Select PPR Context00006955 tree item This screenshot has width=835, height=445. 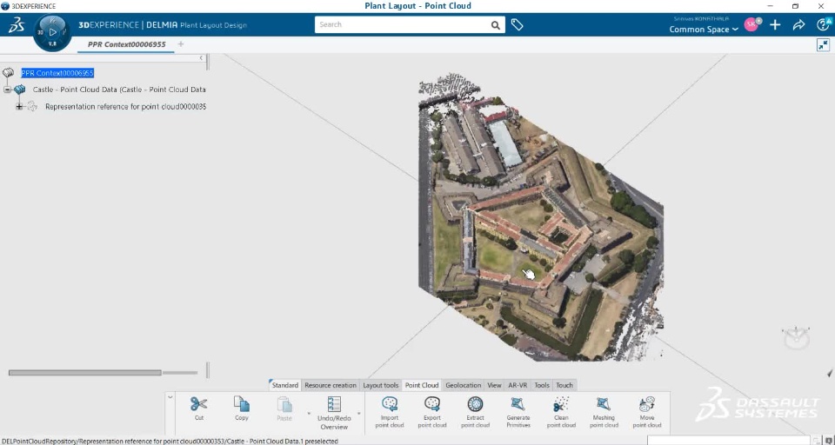(57, 73)
